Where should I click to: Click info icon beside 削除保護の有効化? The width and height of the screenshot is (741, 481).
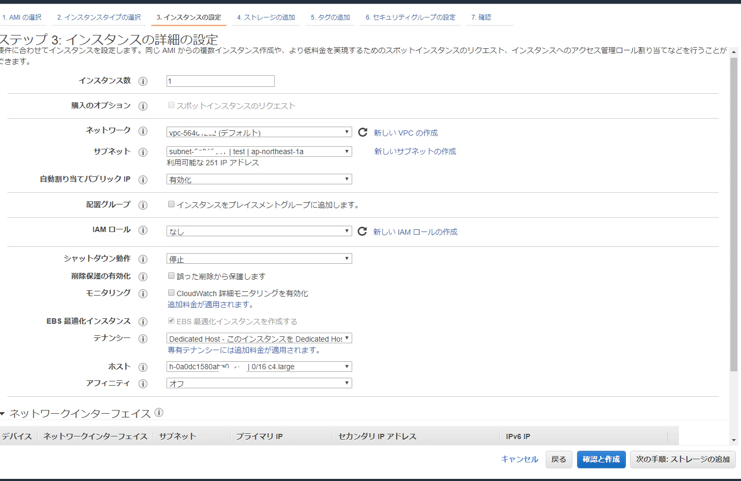[x=143, y=277]
